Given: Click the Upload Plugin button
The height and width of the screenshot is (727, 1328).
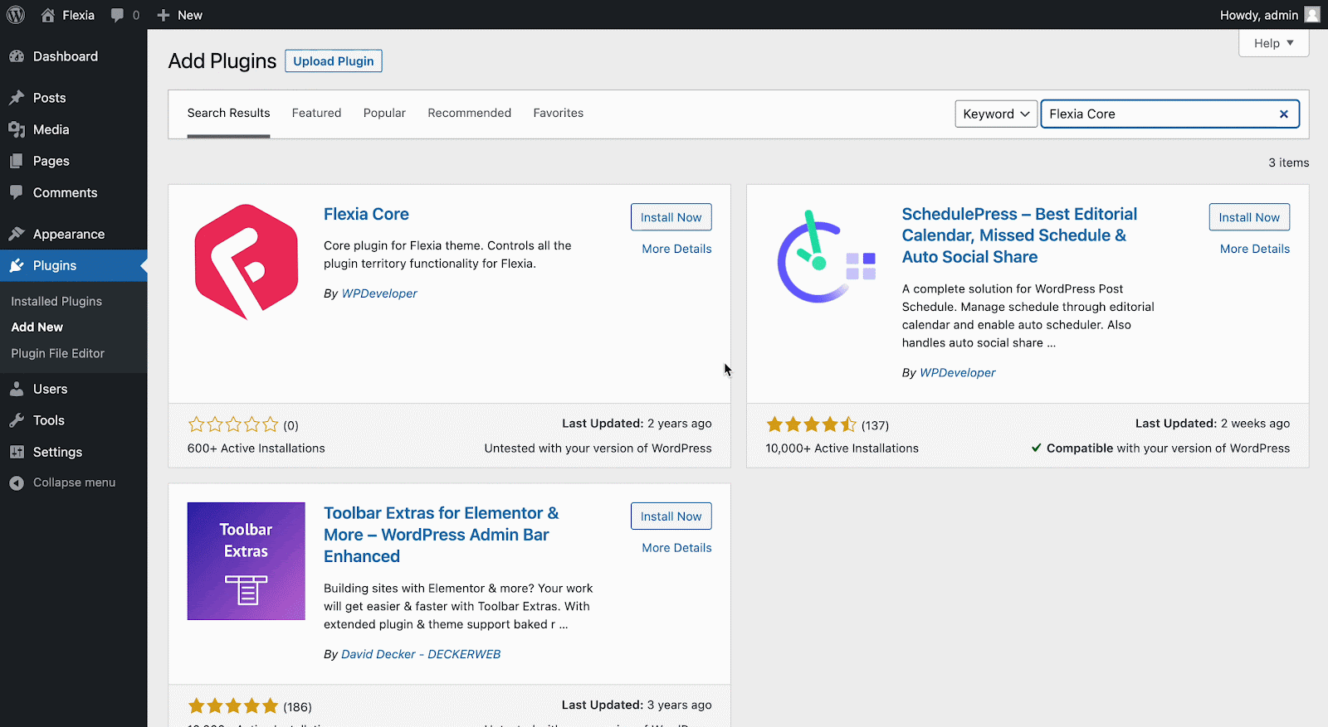Looking at the screenshot, I should [334, 61].
